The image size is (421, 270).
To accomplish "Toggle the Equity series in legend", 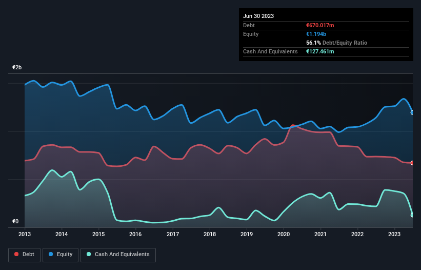I will pyautogui.click(x=61, y=254).
